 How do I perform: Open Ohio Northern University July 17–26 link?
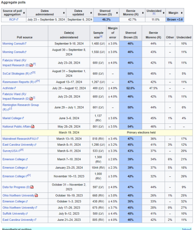coord(20,207)
